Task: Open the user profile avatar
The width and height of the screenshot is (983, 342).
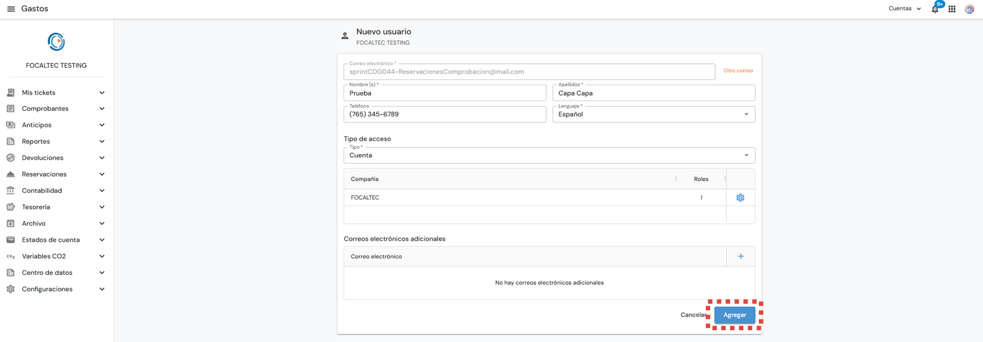Action: pyautogui.click(x=969, y=9)
